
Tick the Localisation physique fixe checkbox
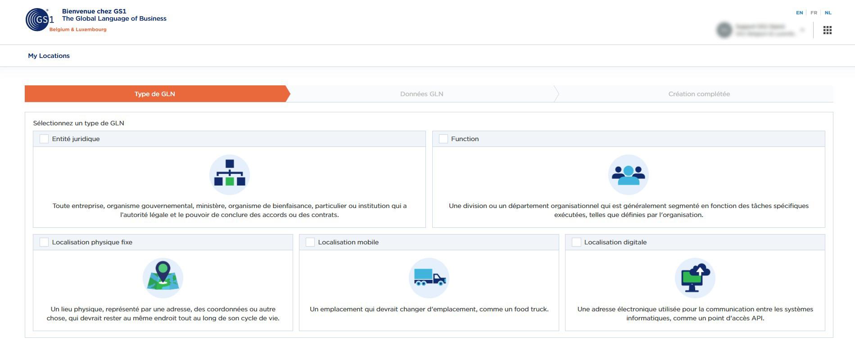tap(44, 242)
